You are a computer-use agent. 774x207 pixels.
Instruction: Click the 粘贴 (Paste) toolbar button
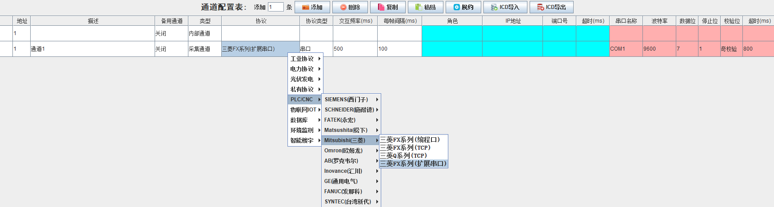click(x=425, y=7)
